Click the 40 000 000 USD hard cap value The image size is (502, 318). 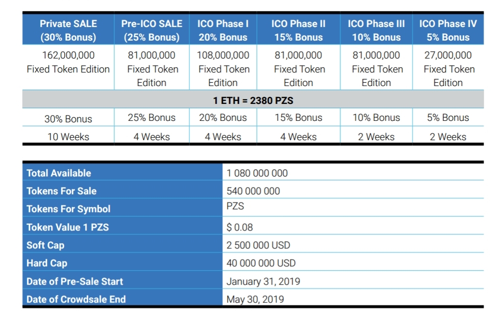coord(261,263)
